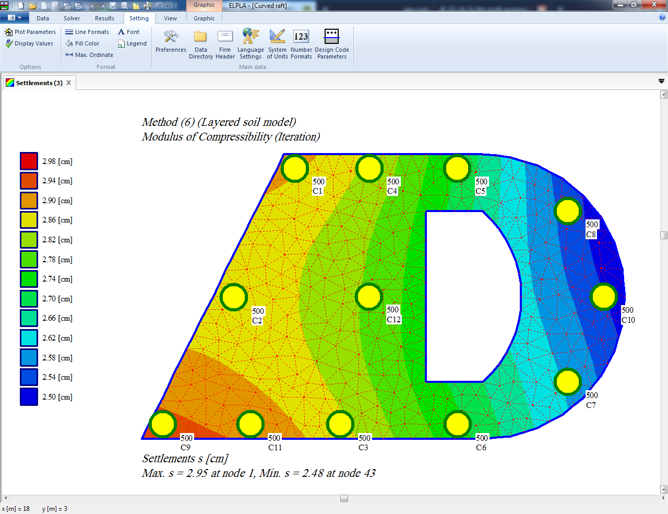Open the application menu button
Screen dimensions: 668x514
(15, 18)
